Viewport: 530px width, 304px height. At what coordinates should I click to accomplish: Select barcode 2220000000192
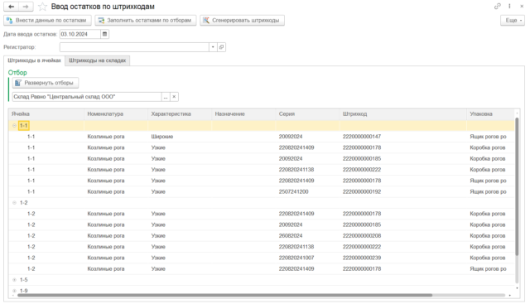362,191
